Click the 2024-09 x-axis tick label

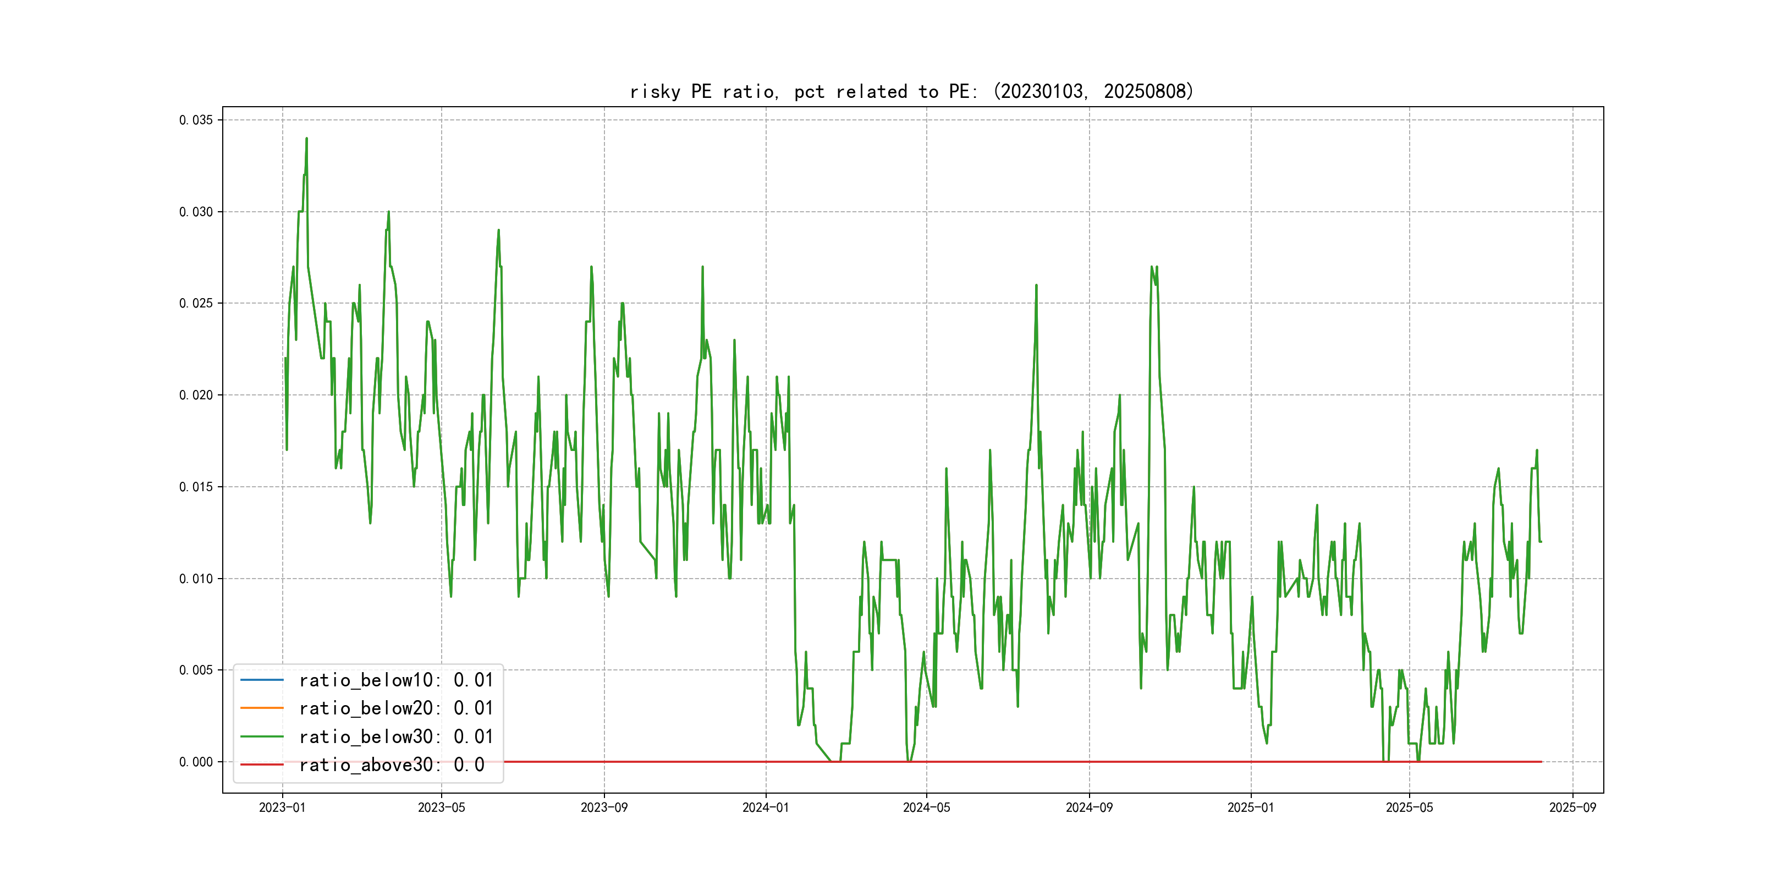(x=1089, y=807)
